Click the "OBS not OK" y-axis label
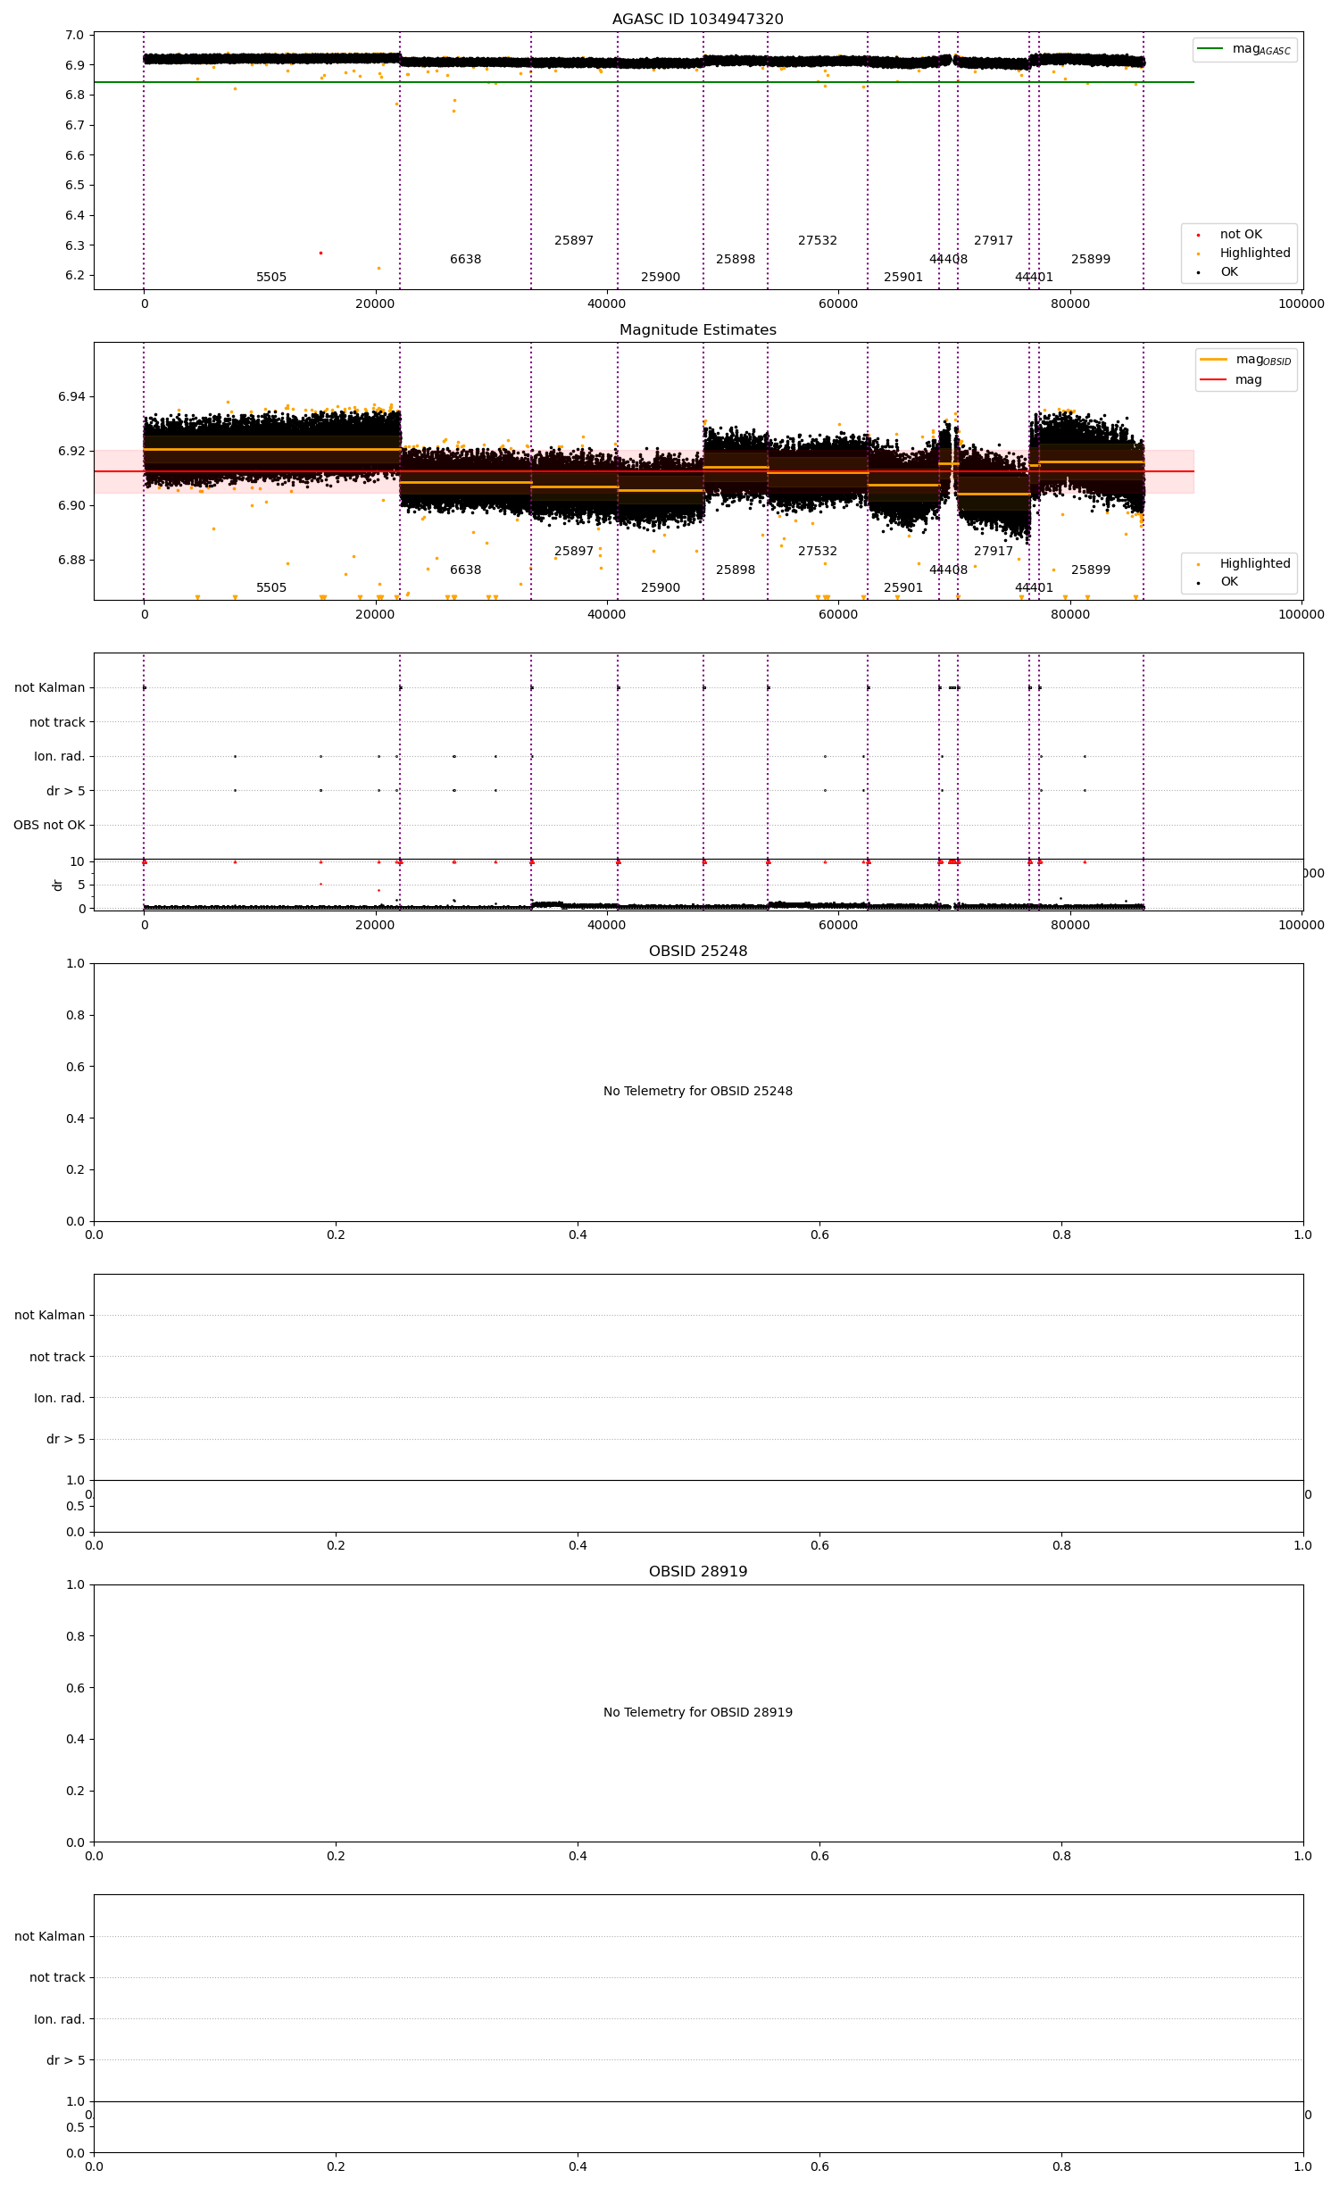Screen dimensions: 1339x2187 click(49, 825)
